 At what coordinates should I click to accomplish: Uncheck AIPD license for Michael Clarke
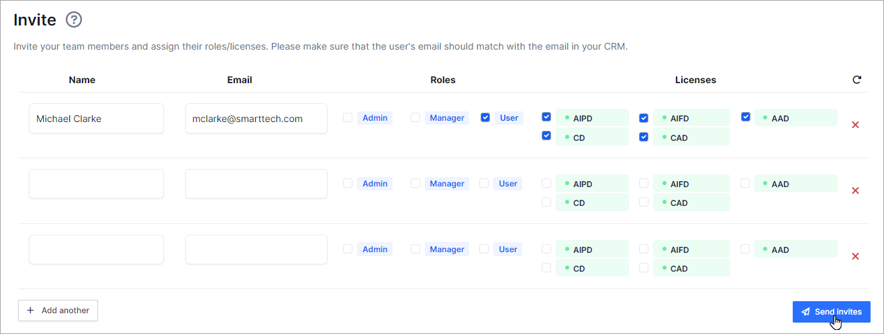546,117
